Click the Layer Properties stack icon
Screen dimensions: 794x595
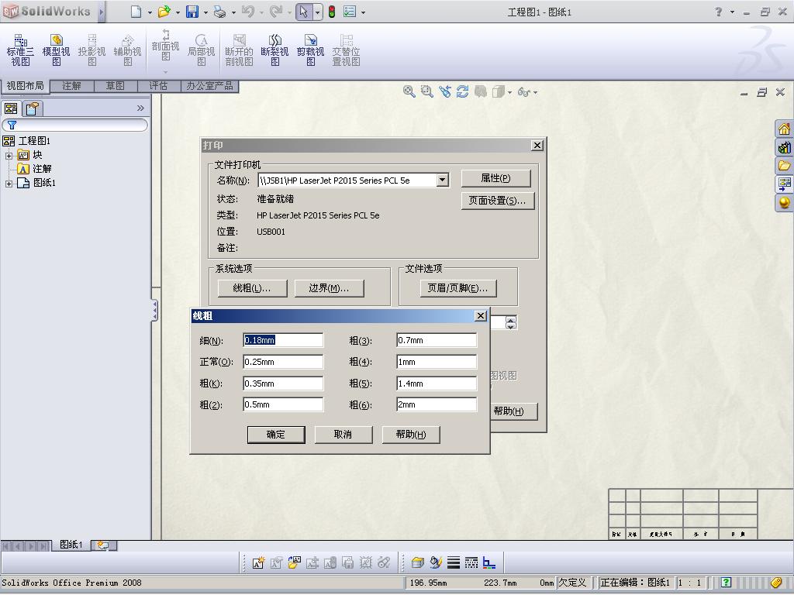[417, 562]
